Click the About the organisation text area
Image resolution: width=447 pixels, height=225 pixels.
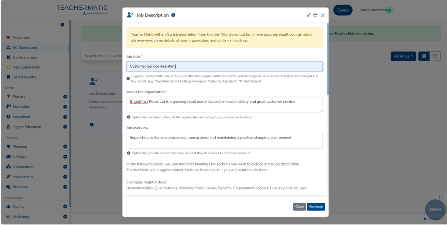point(225,104)
